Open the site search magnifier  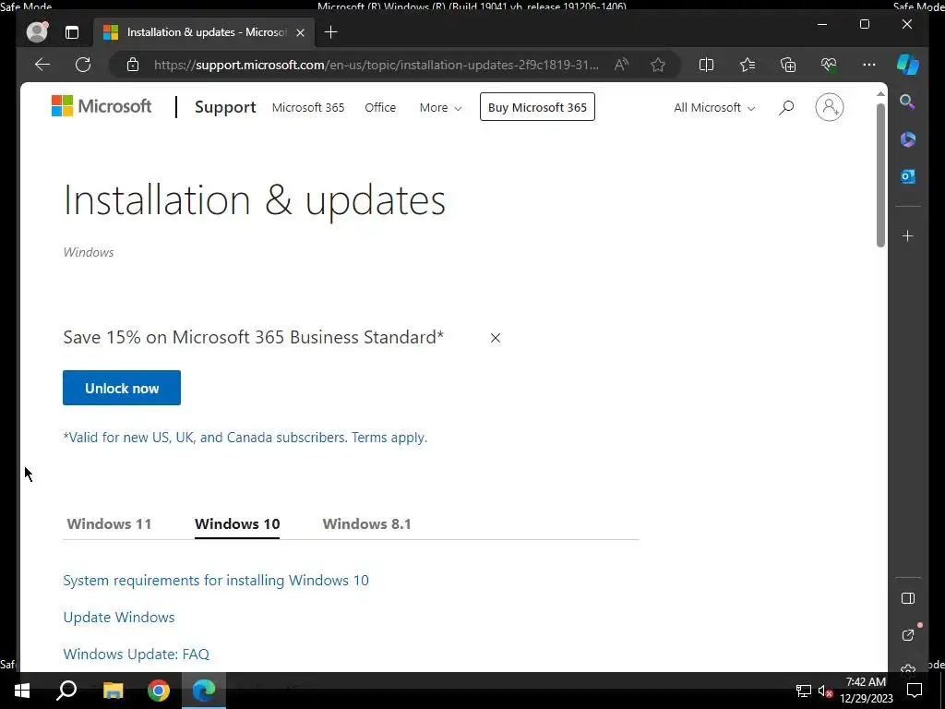pos(786,107)
